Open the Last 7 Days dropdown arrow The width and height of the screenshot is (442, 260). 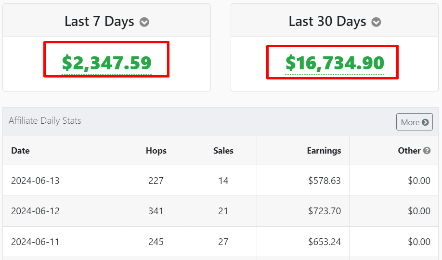point(144,22)
